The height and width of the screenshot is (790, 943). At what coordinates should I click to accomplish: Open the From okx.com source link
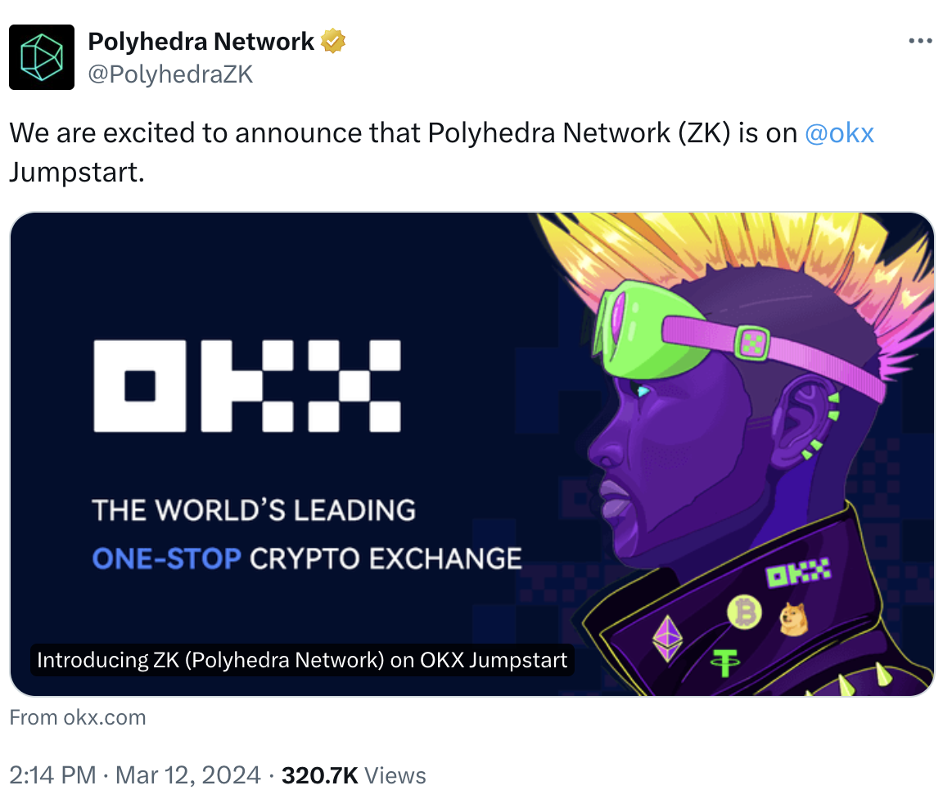tap(78, 717)
